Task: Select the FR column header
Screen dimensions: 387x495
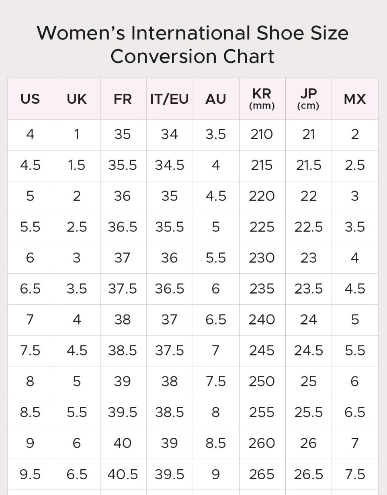Action: 123,99
